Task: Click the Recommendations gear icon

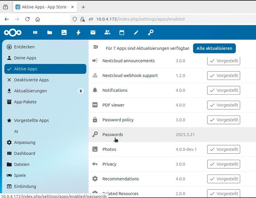Action: (x=95, y=179)
